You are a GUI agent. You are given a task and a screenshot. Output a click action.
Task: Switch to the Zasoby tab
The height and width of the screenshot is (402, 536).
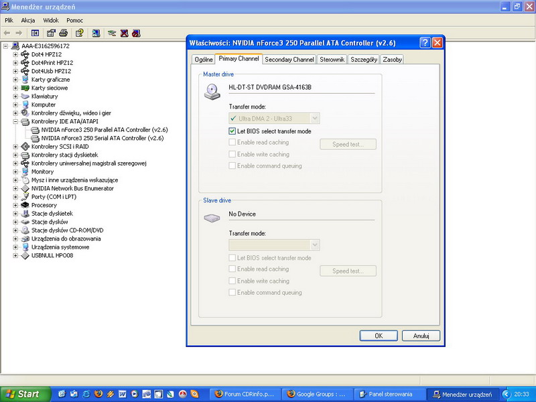tap(392, 60)
